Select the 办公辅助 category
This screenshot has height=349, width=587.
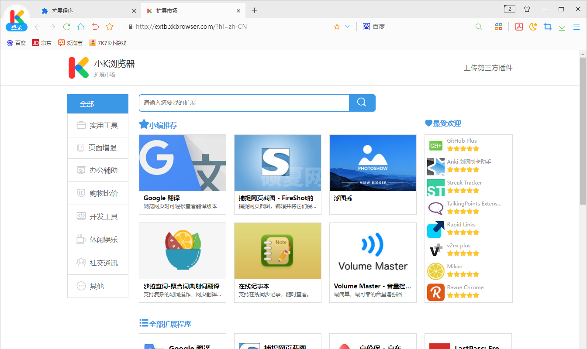(x=98, y=171)
